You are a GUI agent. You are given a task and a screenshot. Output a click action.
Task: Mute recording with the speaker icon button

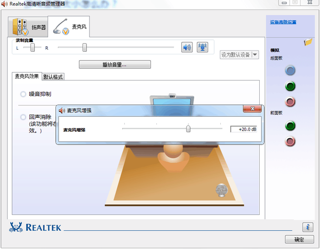[187, 47]
